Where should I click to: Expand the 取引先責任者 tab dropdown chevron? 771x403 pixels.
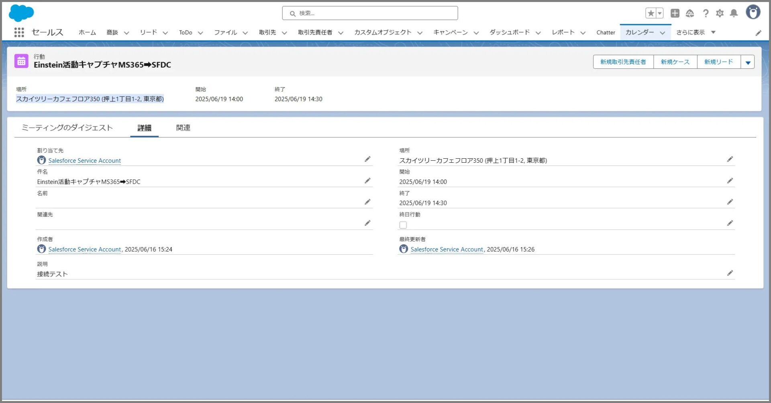tap(341, 33)
